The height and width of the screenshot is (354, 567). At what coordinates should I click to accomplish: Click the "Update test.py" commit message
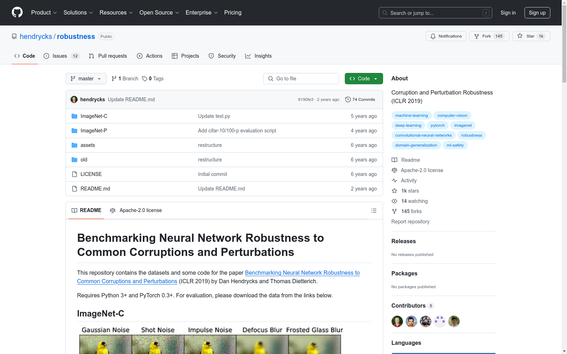point(214,116)
